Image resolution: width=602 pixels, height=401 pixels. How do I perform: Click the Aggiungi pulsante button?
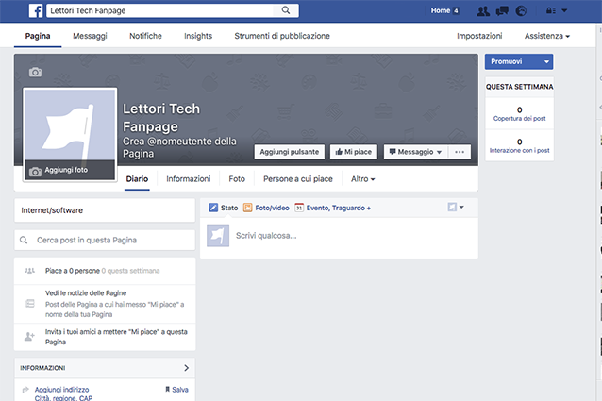pos(289,152)
